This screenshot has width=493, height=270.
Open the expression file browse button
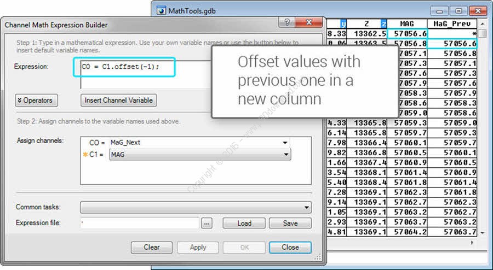207,224
